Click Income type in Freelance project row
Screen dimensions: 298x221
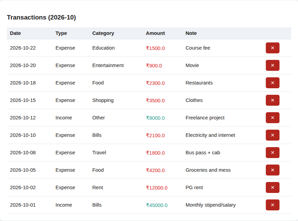point(64,118)
